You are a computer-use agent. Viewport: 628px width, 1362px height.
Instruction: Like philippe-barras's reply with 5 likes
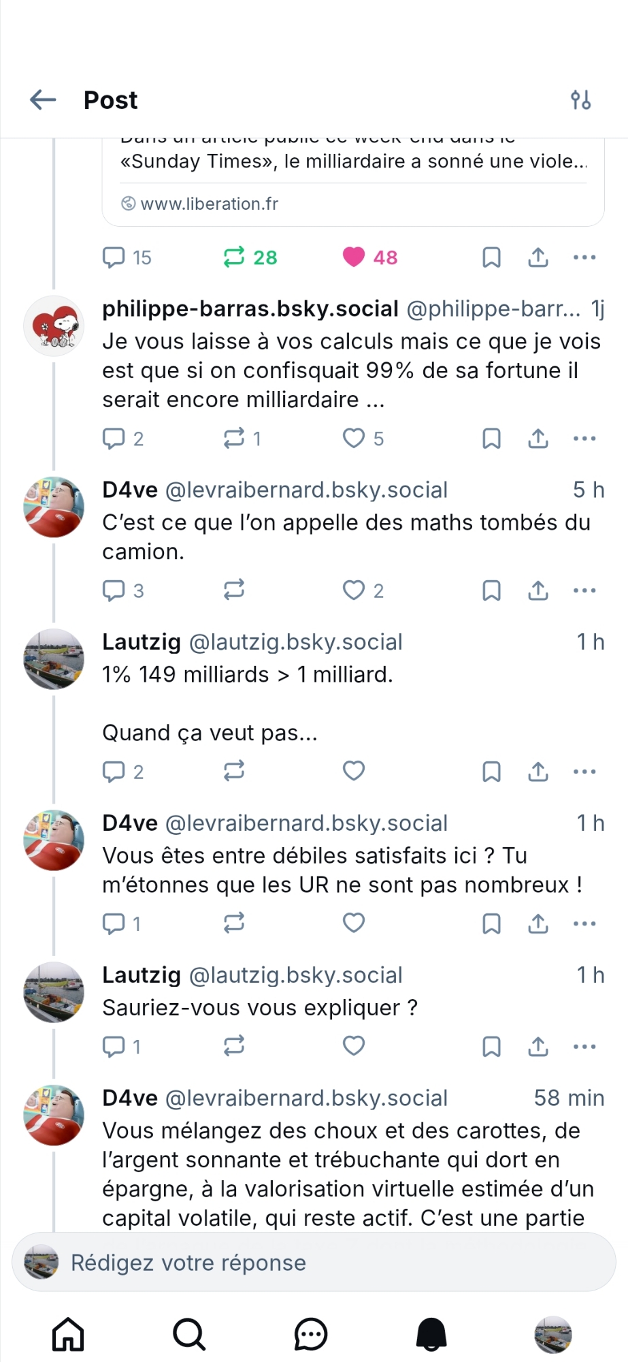tap(354, 439)
